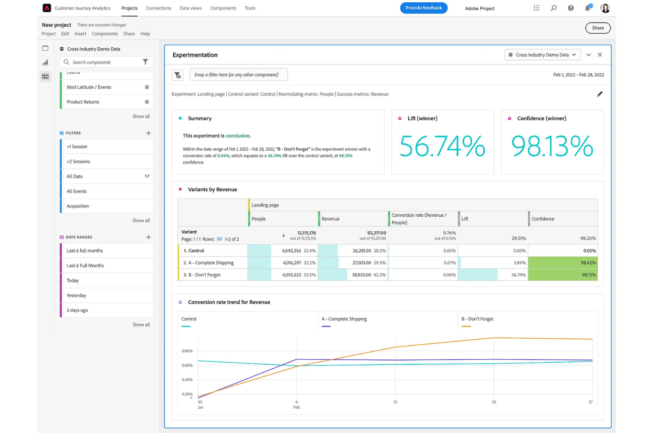Open the tables panel icon in left rail

click(x=45, y=76)
